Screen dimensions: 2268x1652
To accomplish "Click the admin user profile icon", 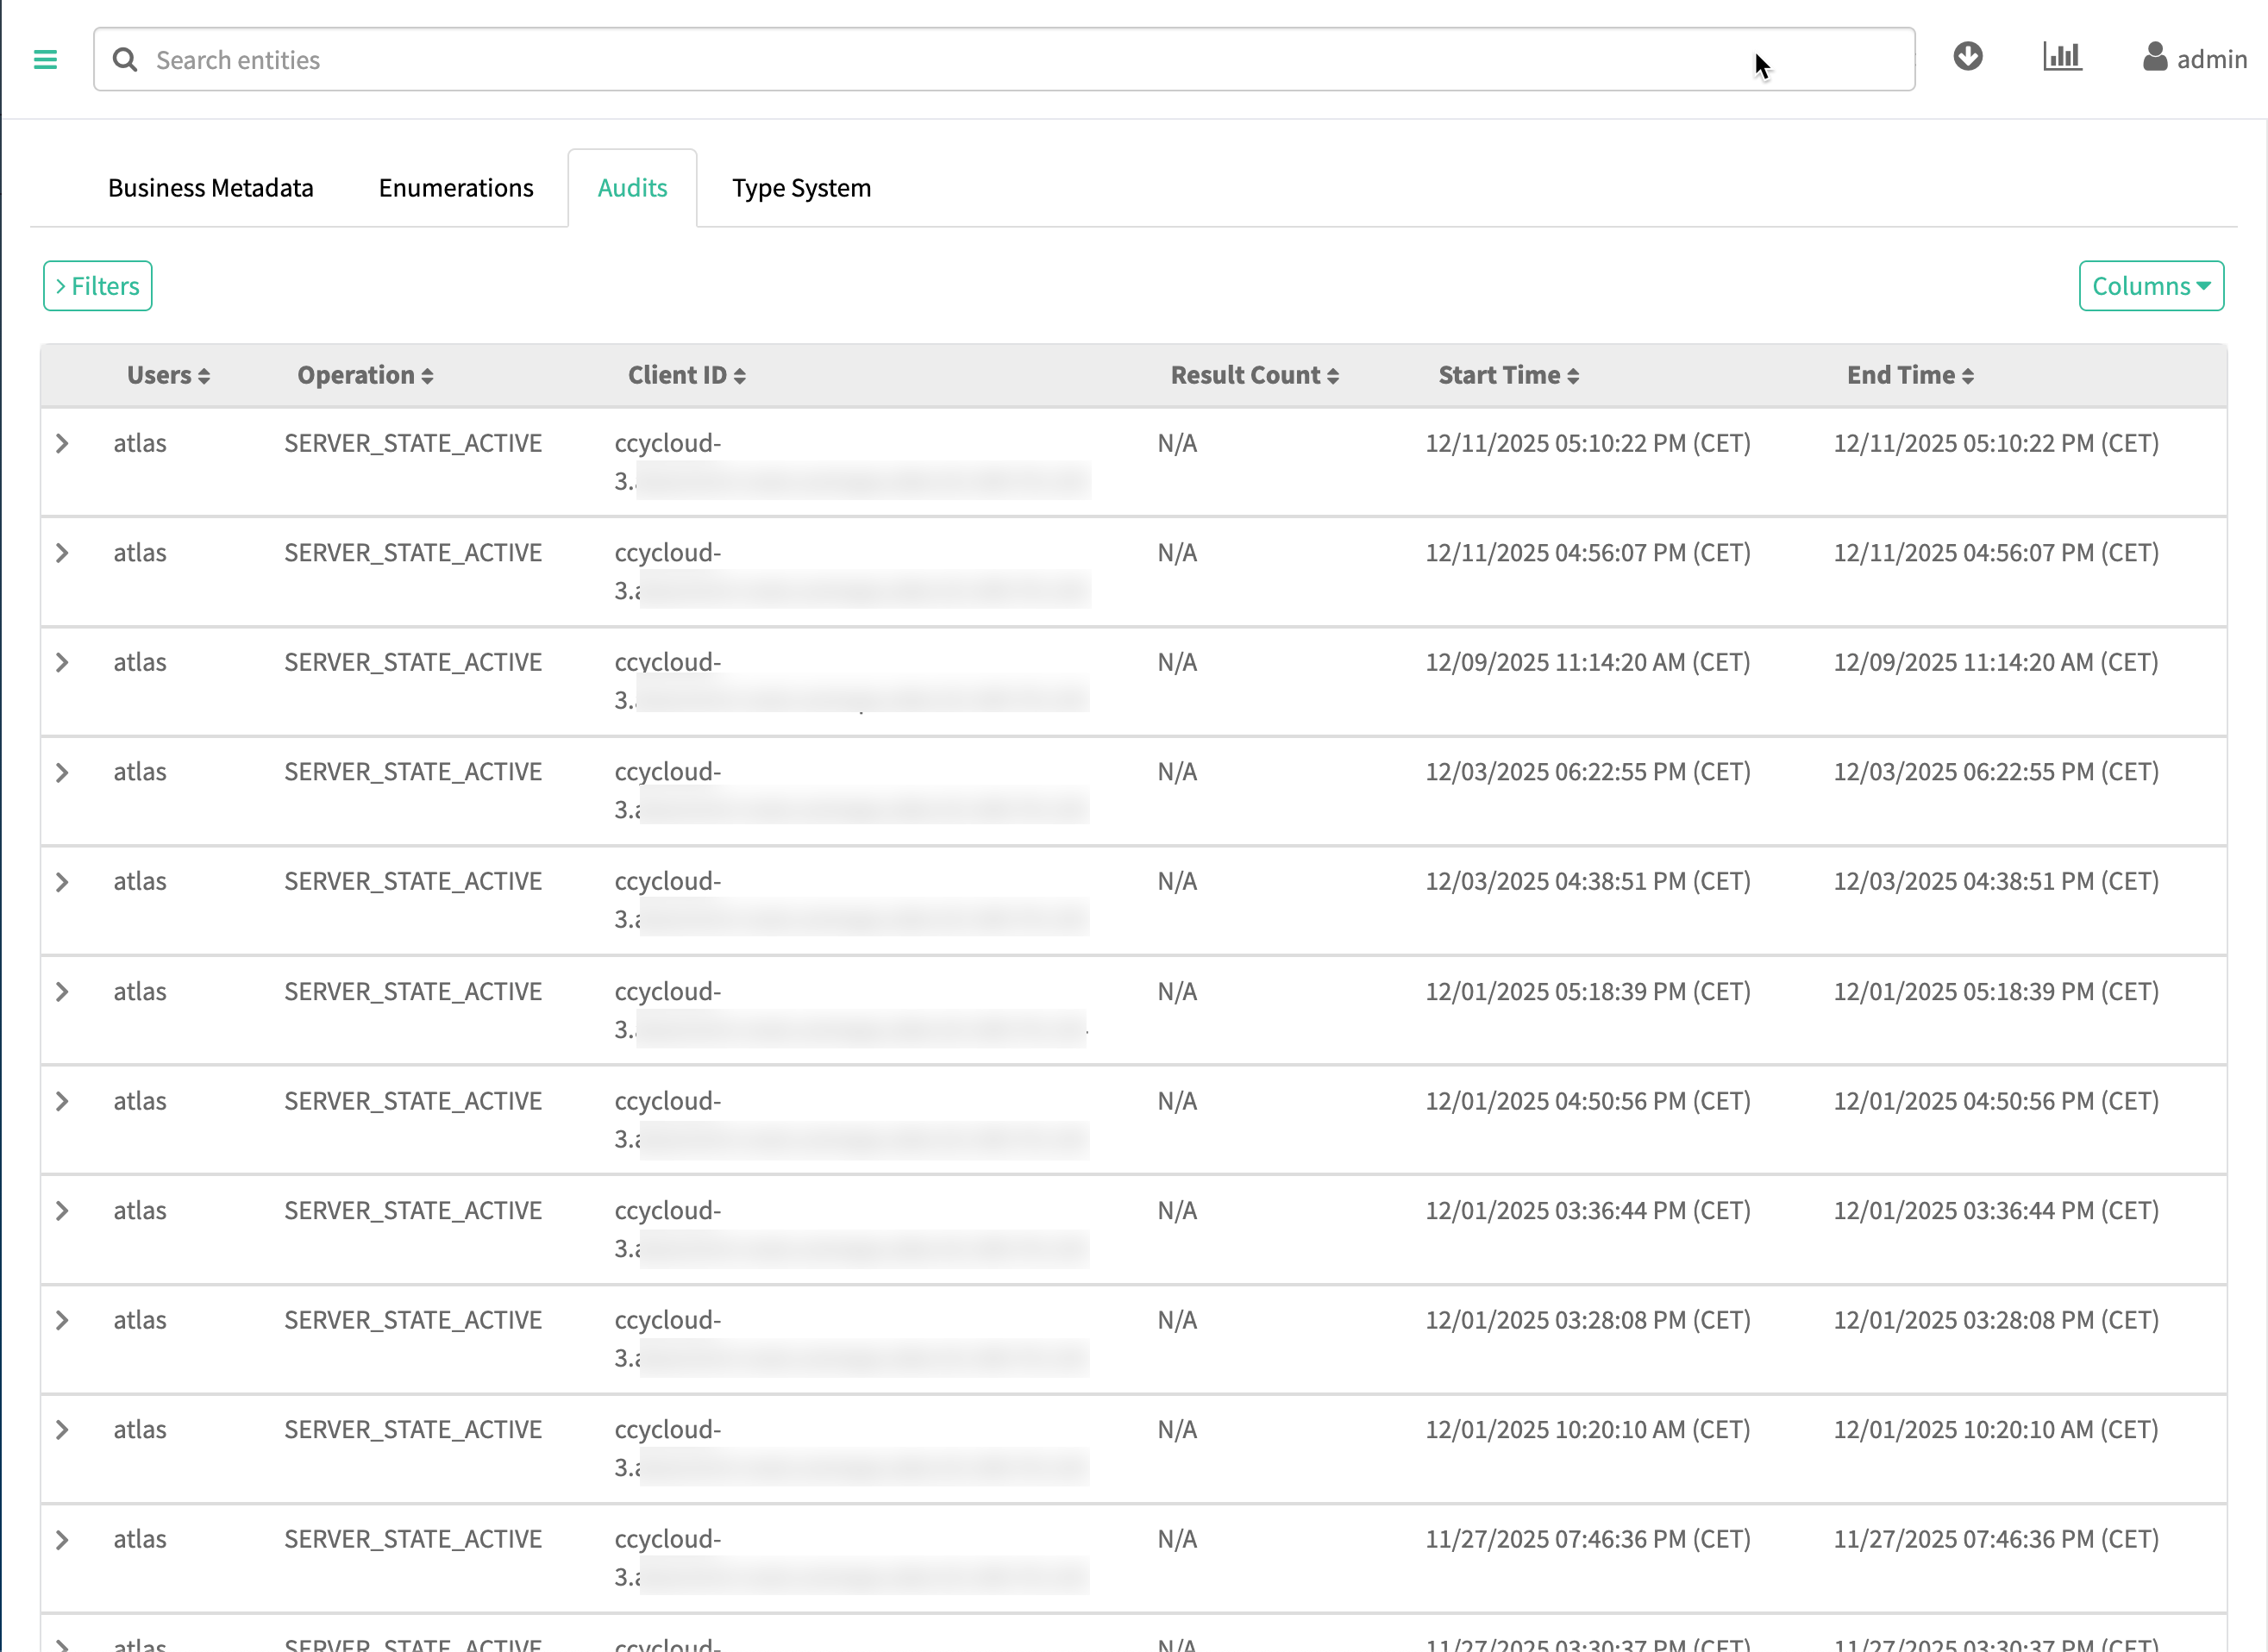I will 2154,57.
